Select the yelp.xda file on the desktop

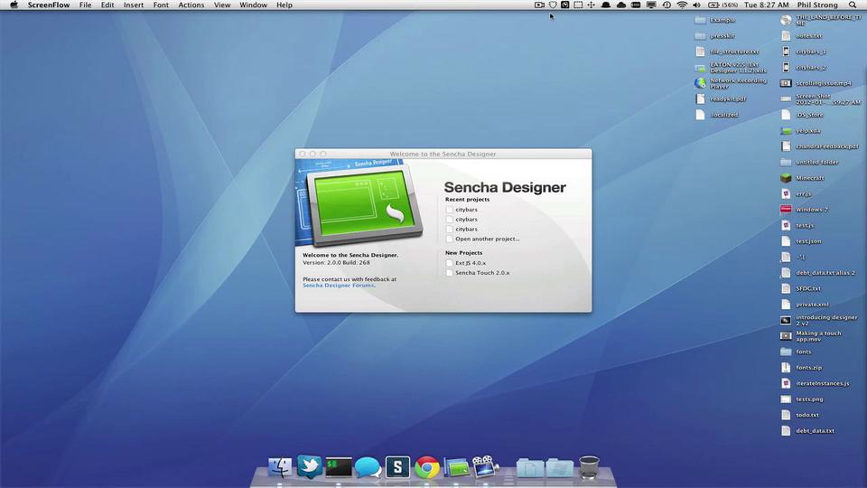[786, 131]
